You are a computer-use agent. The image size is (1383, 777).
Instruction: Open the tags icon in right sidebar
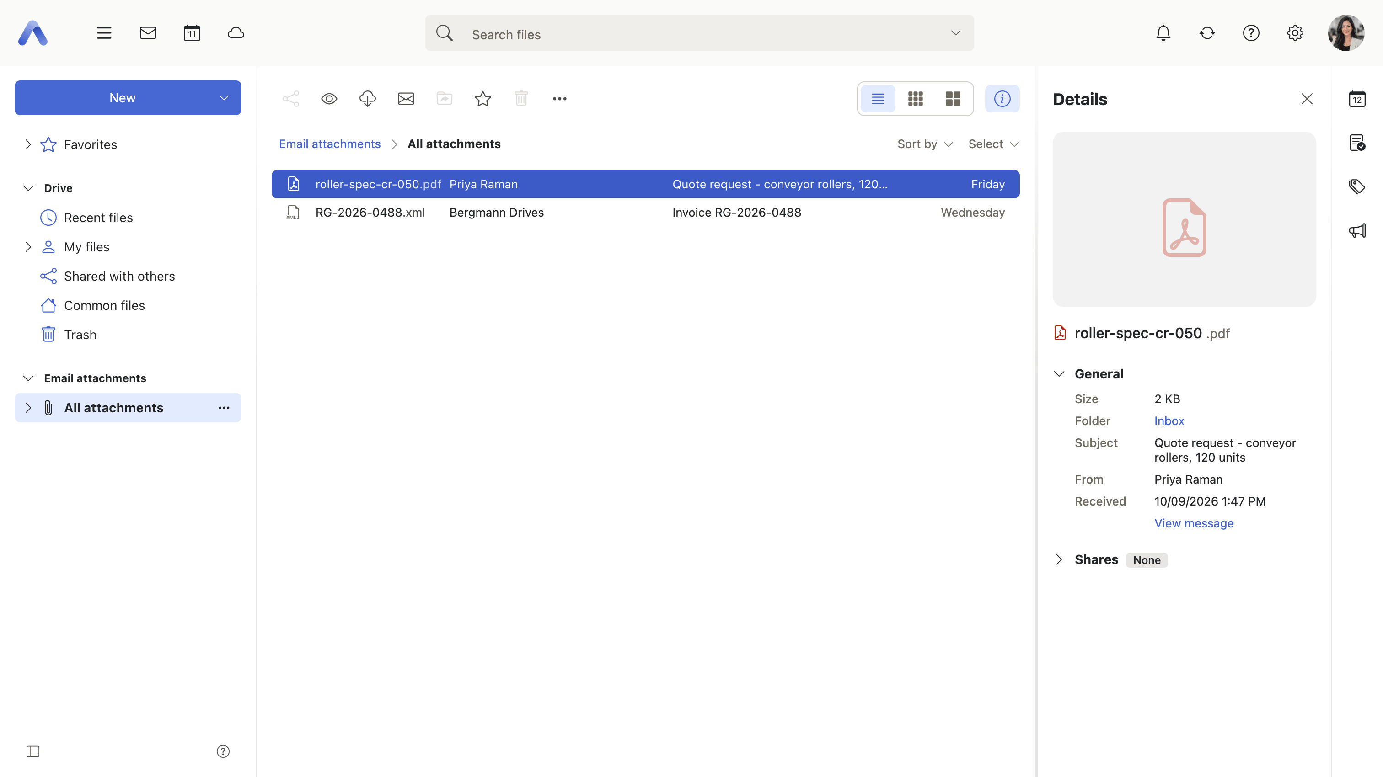pos(1356,187)
